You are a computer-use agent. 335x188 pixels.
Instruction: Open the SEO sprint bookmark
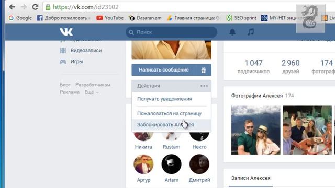(x=241, y=18)
